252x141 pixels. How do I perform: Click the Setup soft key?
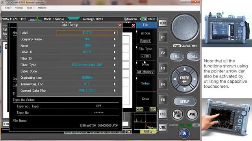click(x=146, y=83)
